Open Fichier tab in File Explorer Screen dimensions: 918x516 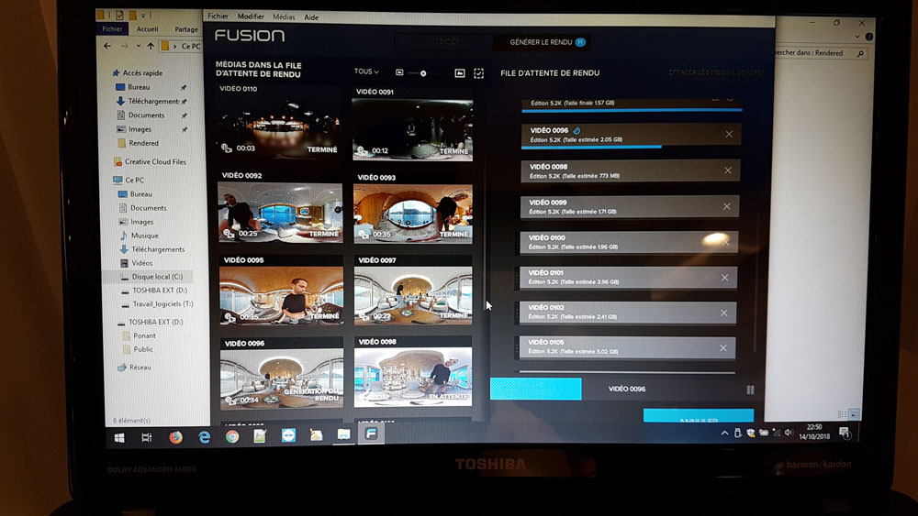pos(112,28)
